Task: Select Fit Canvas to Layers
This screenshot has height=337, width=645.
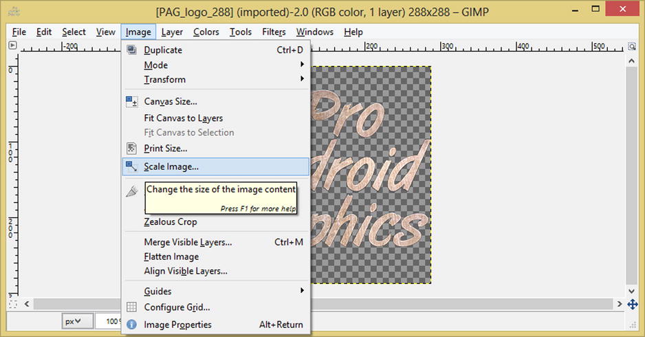Action: click(x=216, y=118)
